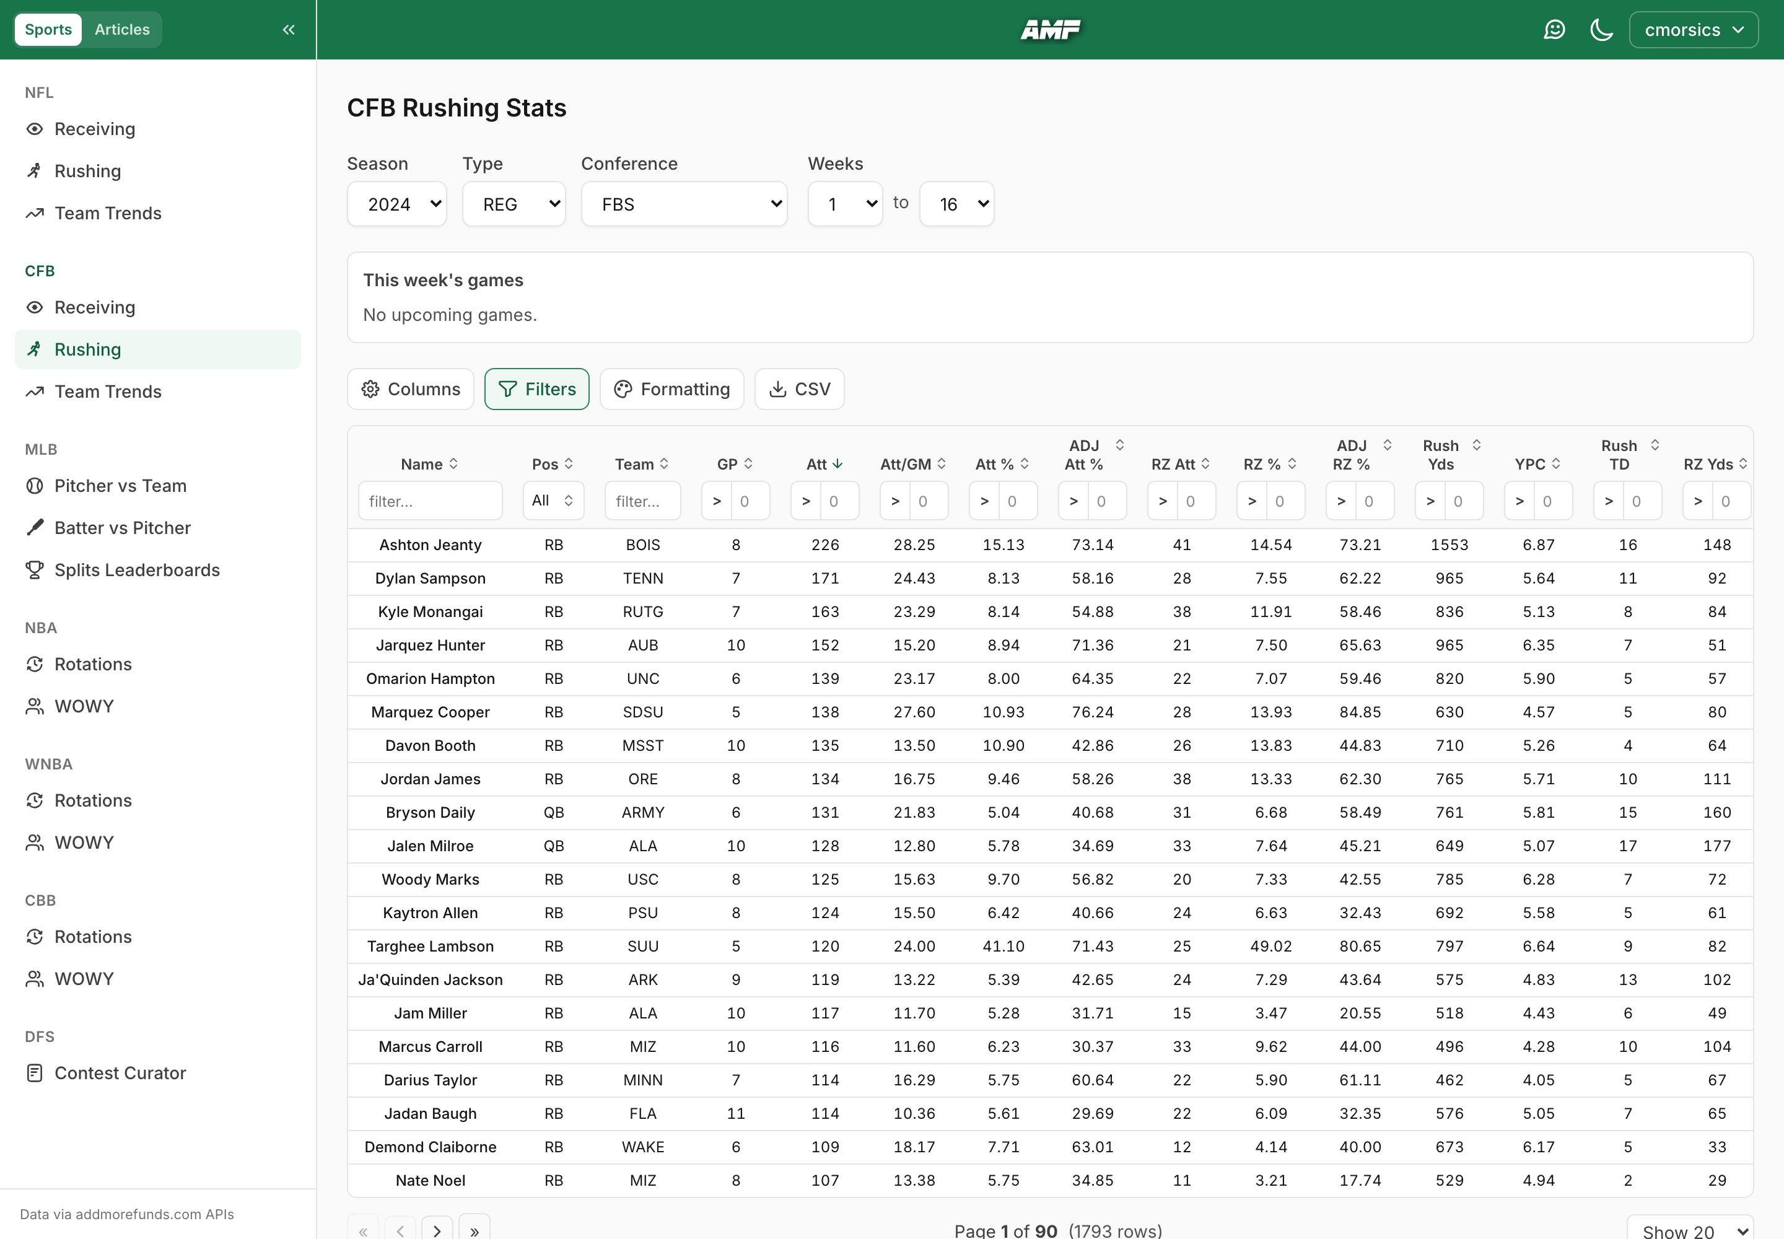Toggle the Filters panel button
1784x1239 pixels.
[x=536, y=389]
